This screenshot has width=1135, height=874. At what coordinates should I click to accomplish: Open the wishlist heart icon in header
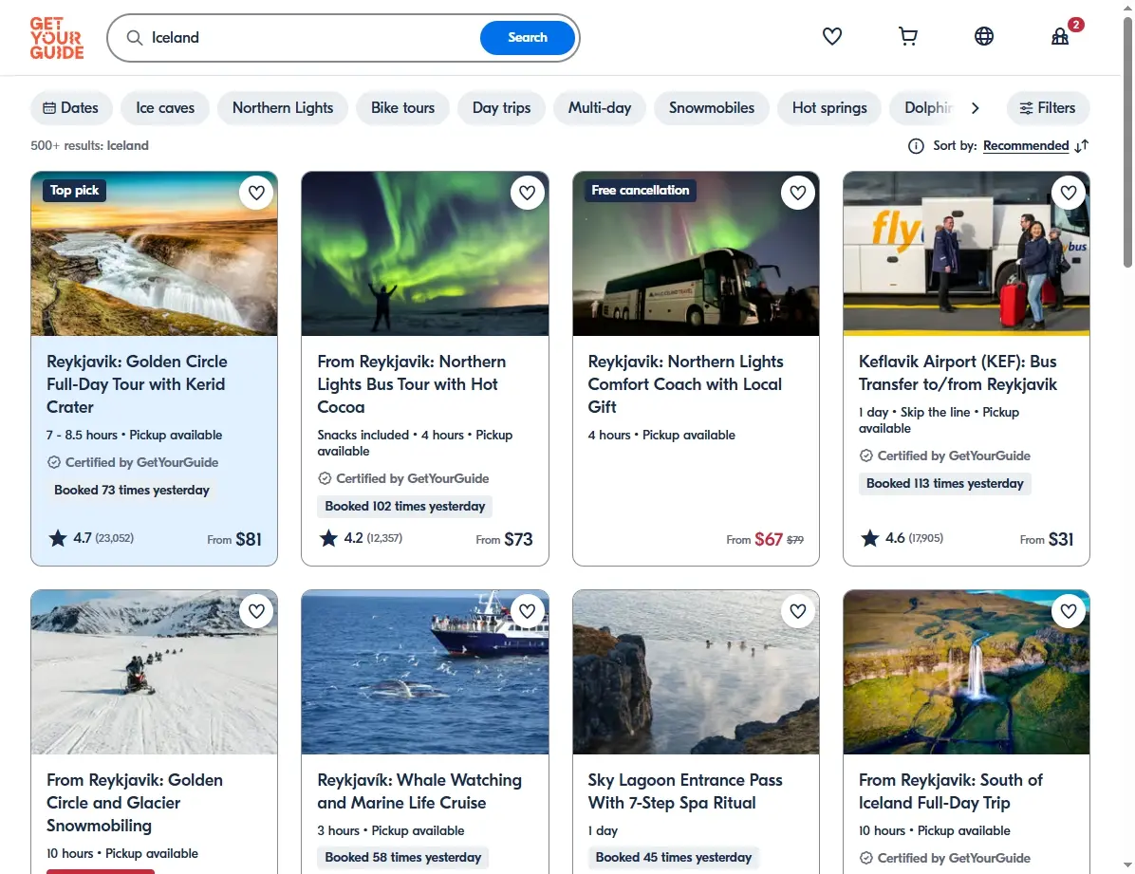(x=831, y=36)
